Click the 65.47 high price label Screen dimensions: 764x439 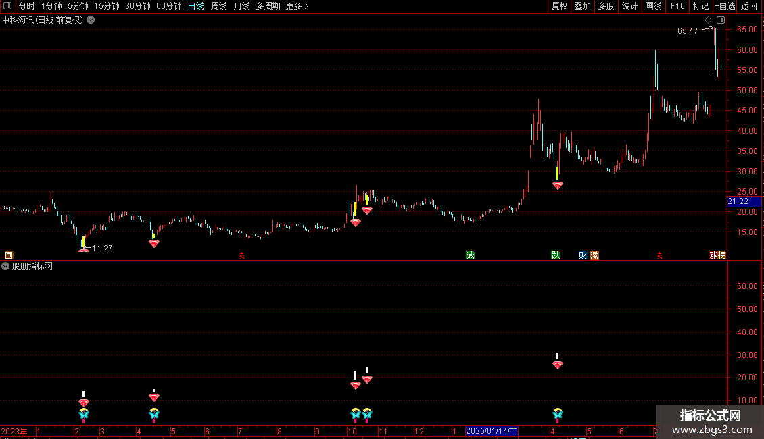pyautogui.click(x=688, y=30)
